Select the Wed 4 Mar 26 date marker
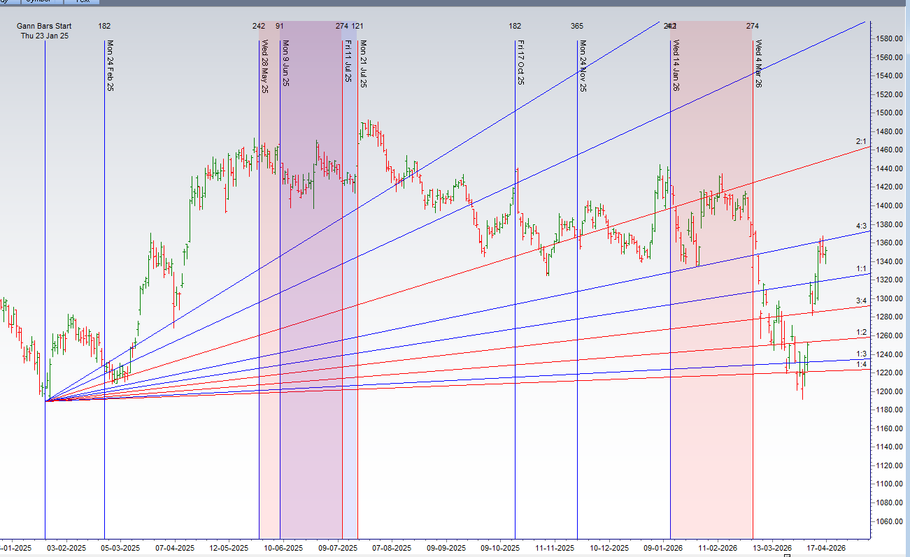Viewport: 910px width, 557px height. coord(758,64)
